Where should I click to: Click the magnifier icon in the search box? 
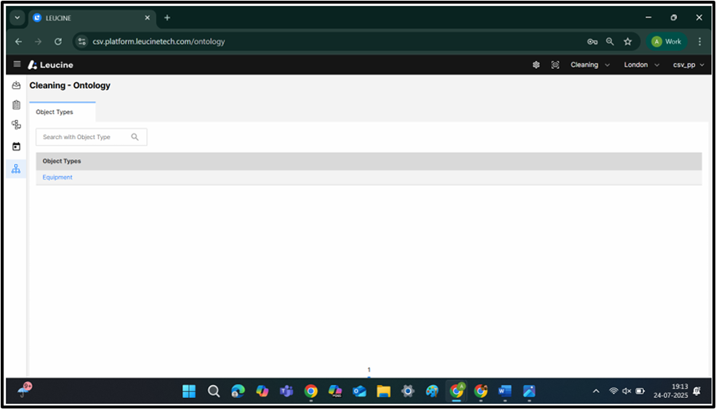pos(134,137)
